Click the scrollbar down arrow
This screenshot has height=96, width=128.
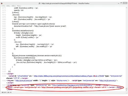pos(126,91)
